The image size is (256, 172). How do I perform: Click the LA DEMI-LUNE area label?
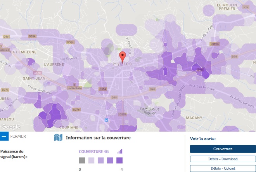click(x=23, y=52)
